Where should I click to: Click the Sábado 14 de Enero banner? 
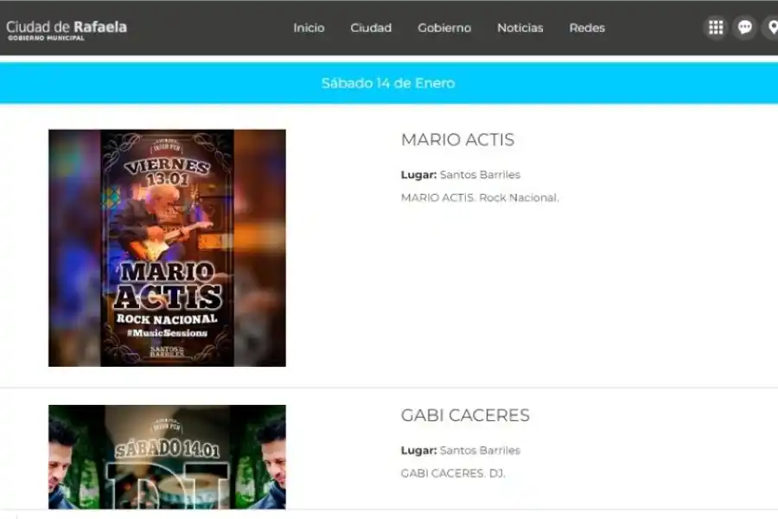click(389, 84)
